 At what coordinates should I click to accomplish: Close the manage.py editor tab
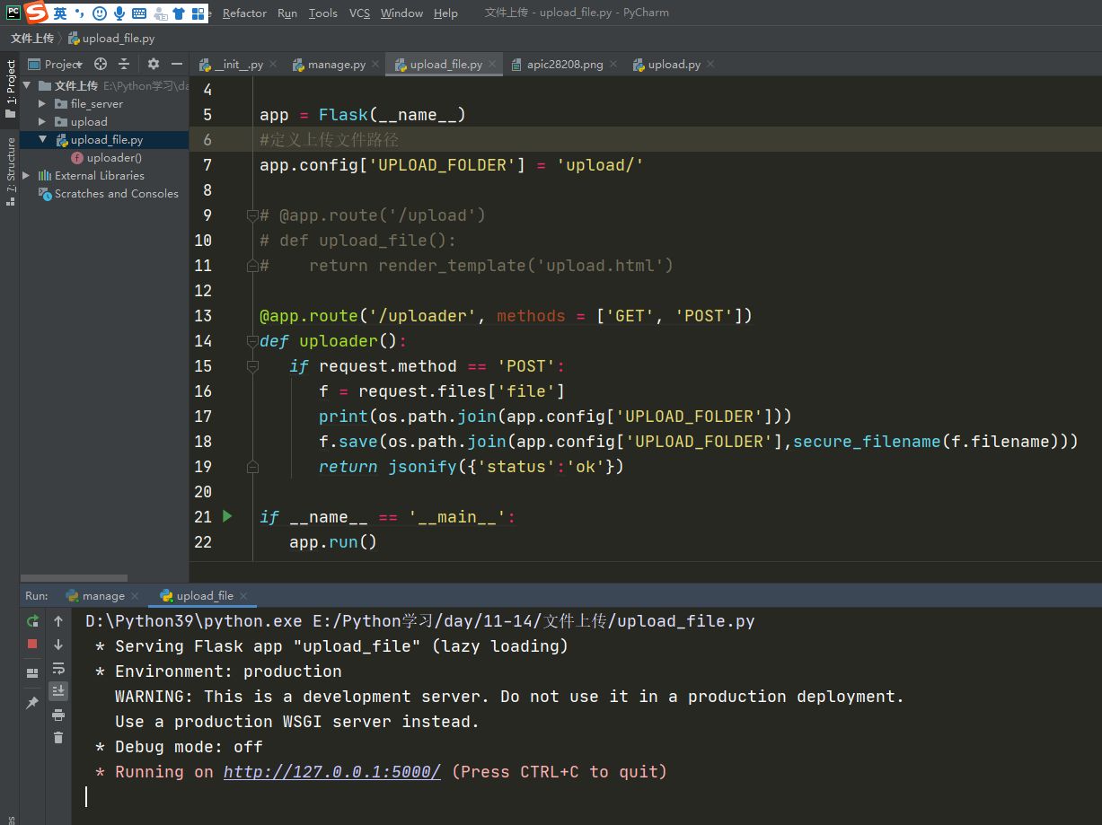tap(375, 65)
